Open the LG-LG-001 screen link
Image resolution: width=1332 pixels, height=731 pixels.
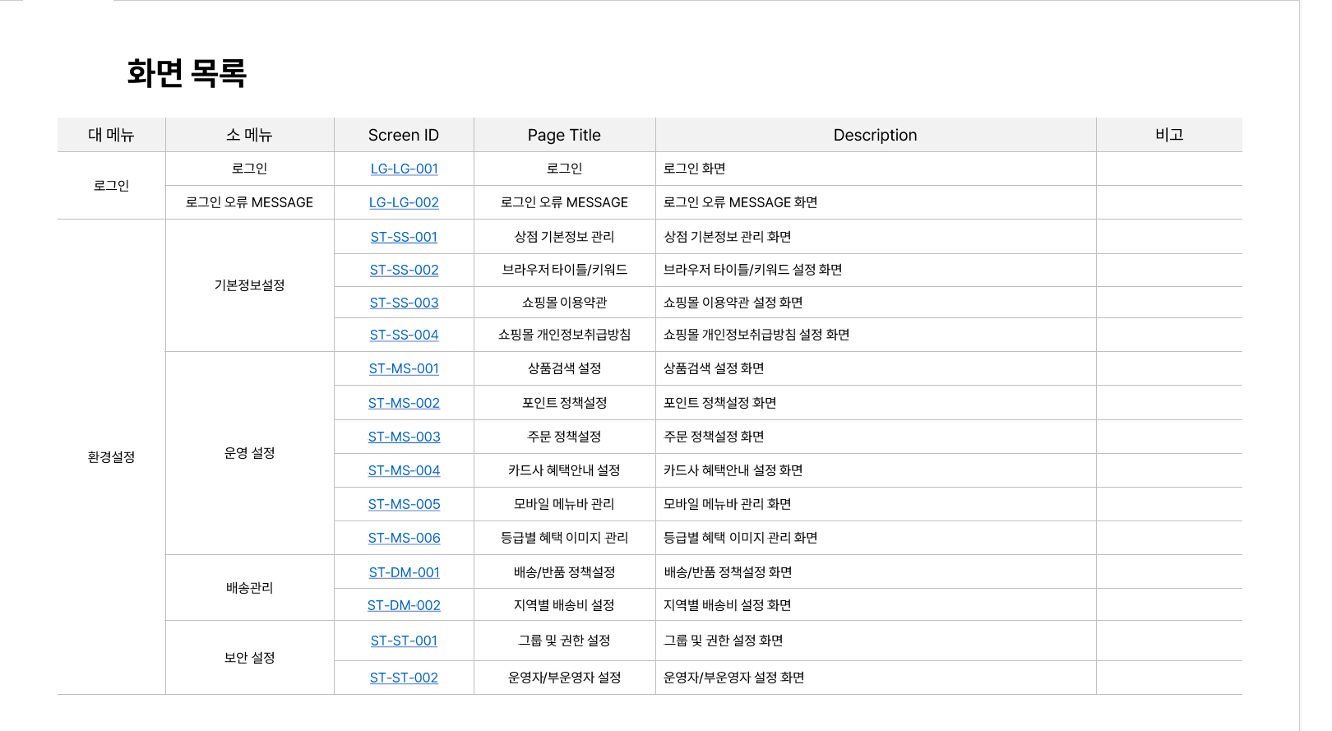coord(404,169)
